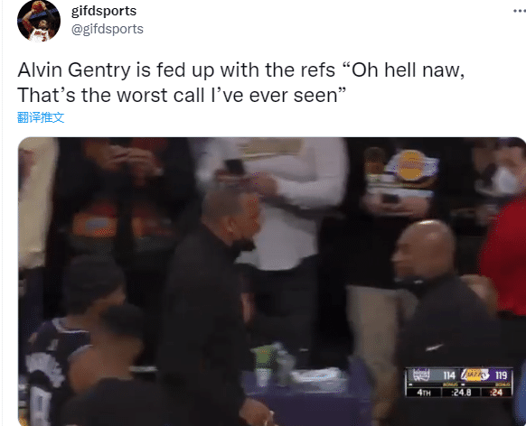Open the tweet's three-dot more menu

point(520,11)
